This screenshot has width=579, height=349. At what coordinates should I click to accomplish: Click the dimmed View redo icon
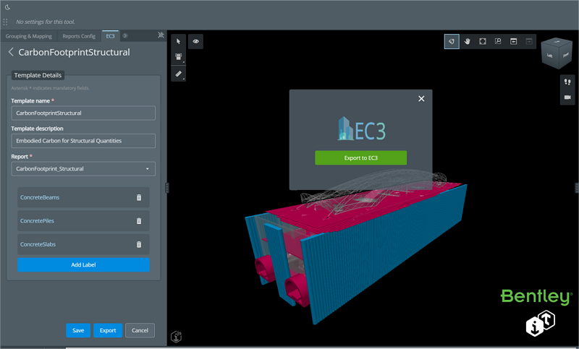coord(529,41)
